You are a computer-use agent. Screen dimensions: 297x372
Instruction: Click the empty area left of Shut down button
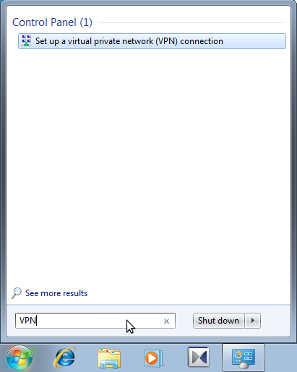pos(184,321)
